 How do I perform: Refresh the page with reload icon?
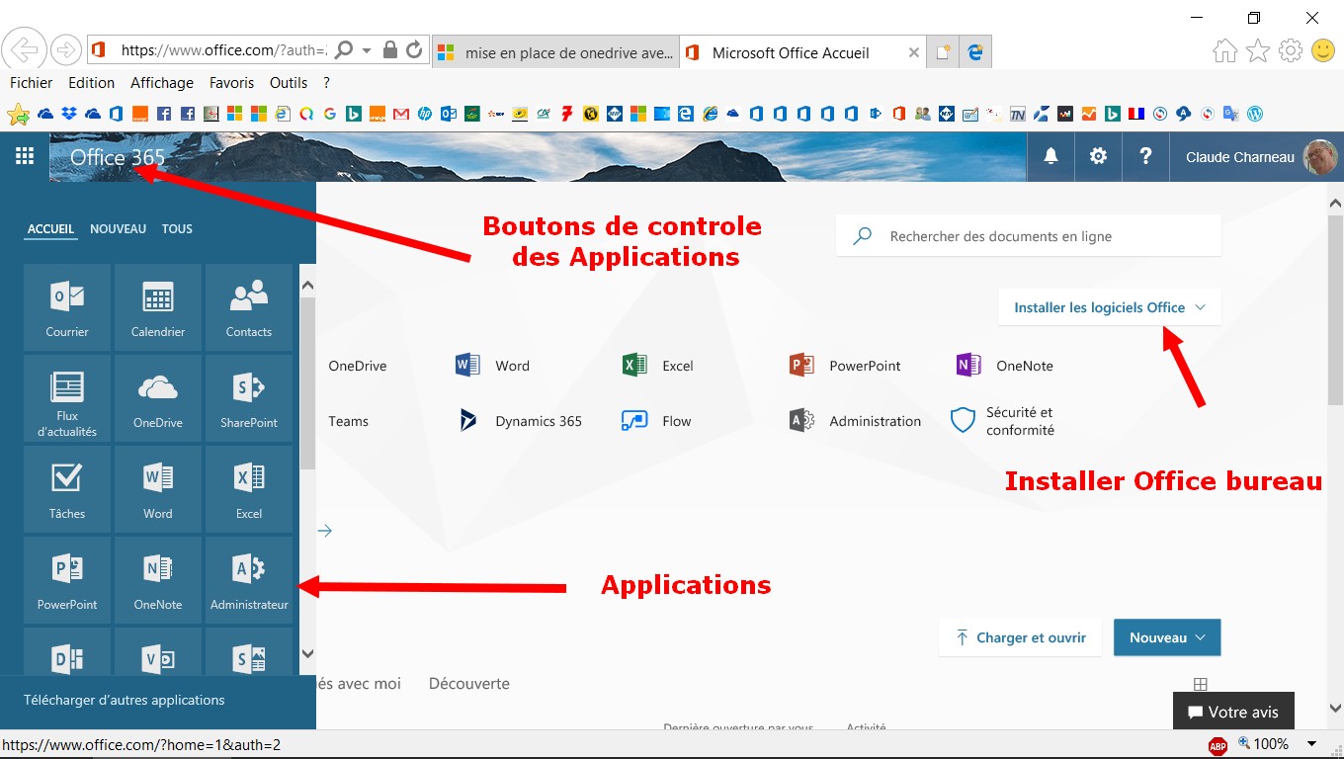tap(414, 49)
